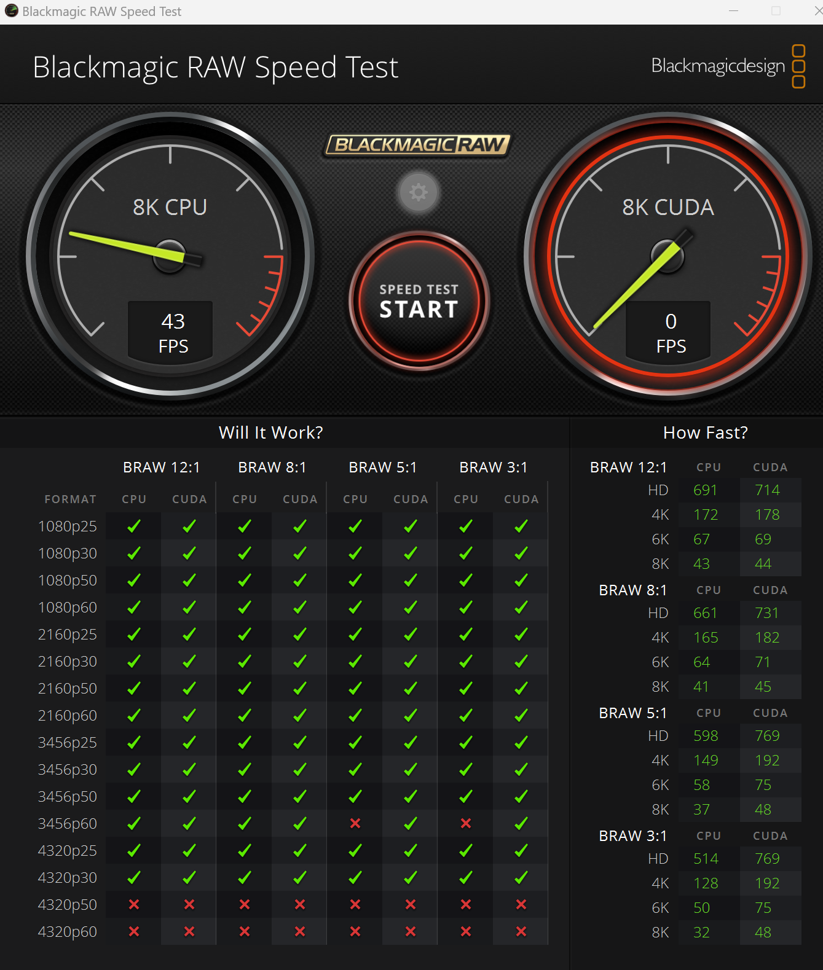Viewport: 823px width, 970px height.
Task: Click the red X for 4320p50 BRAW 12:1 CUDA
Action: click(189, 904)
